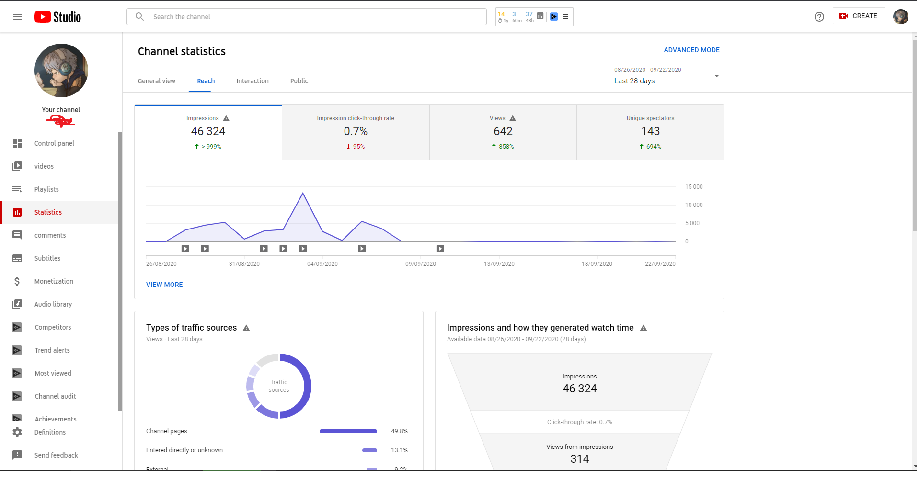
Task: Open the hamburger navigation menu
Action: click(x=17, y=17)
